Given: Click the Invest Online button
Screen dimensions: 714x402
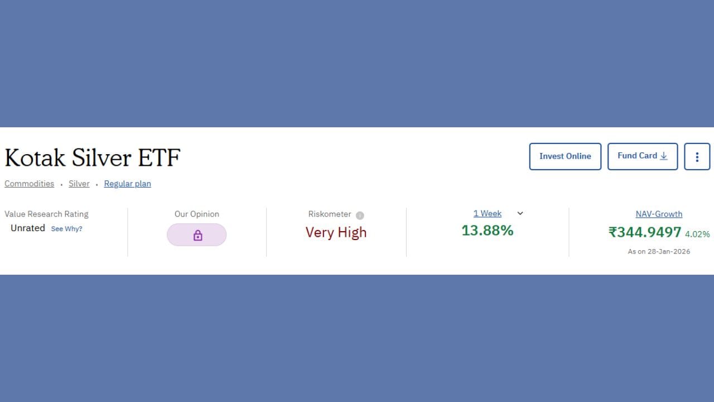Looking at the screenshot, I should [565, 156].
